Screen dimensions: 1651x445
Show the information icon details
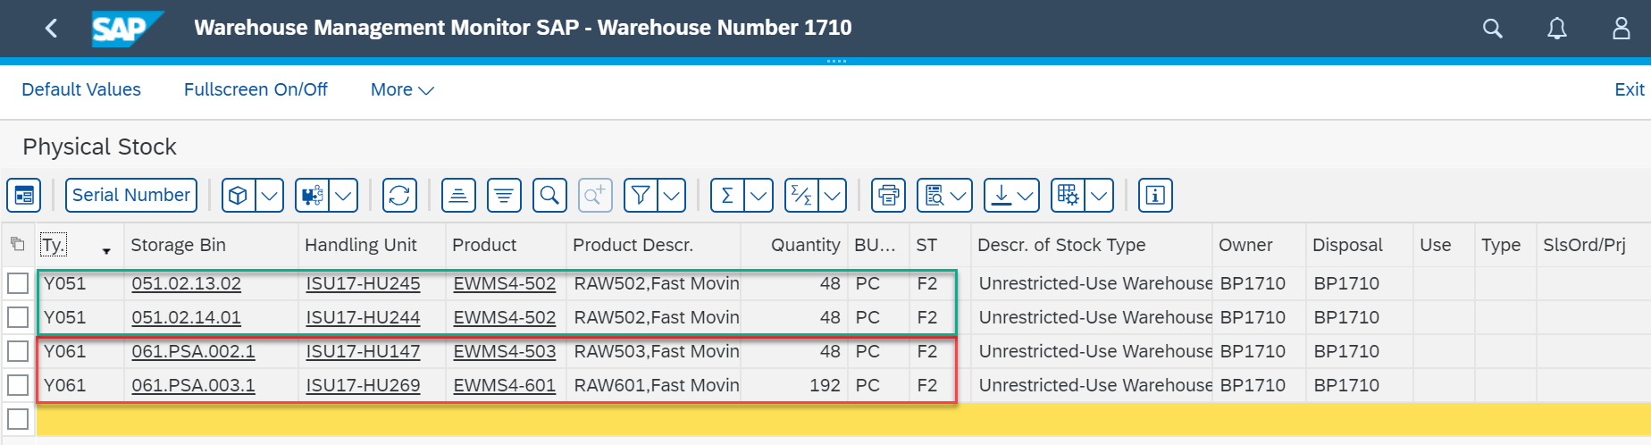[1155, 195]
